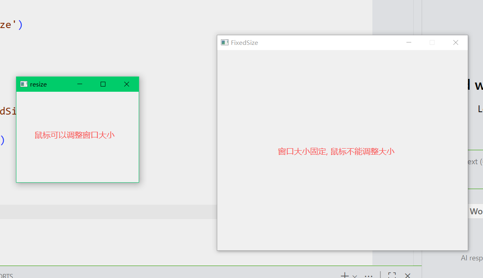
Task: Minimize the FixedSize window
Action: [x=409, y=42]
